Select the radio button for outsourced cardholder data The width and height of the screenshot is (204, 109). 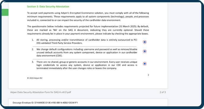click(144, 42)
